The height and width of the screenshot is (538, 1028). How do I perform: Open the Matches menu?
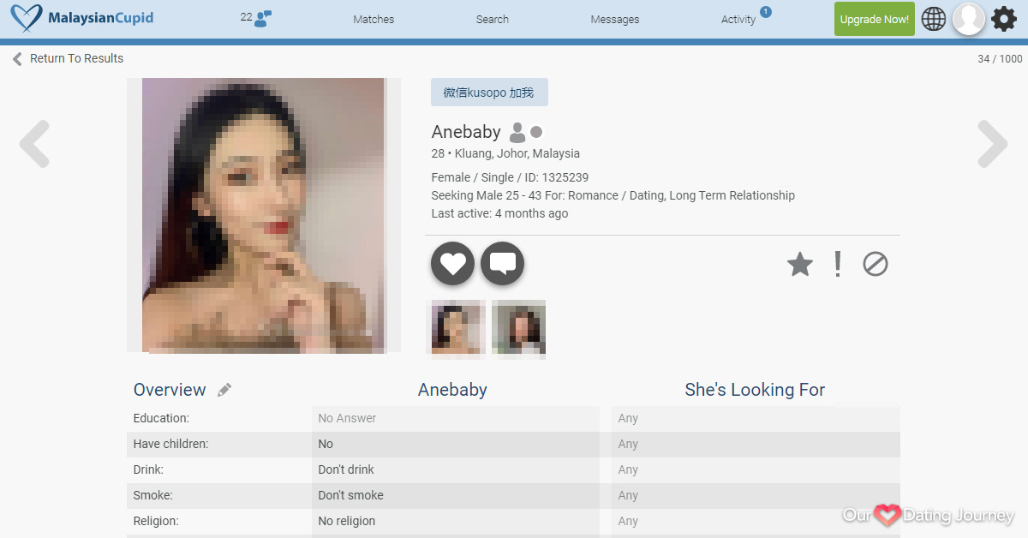point(374,19)
